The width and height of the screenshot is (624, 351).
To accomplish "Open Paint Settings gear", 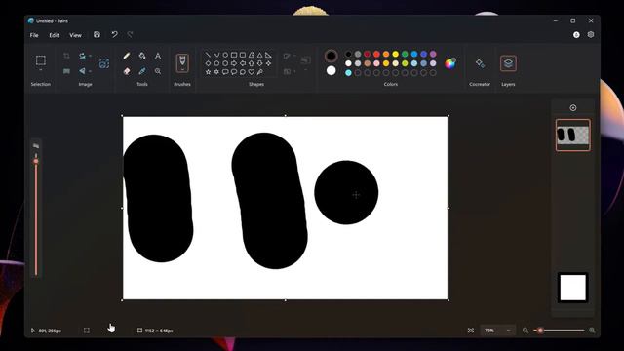I will pos(591,35).
